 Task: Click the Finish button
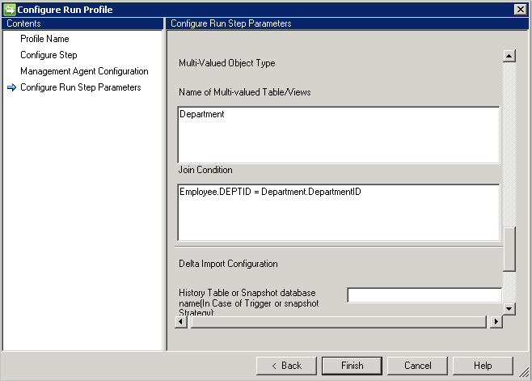(352, 366)
